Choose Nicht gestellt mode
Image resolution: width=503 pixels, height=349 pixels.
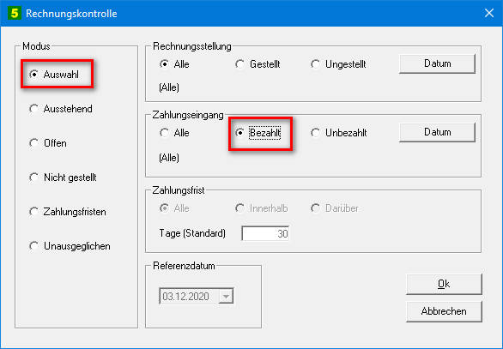click(63, 178)
